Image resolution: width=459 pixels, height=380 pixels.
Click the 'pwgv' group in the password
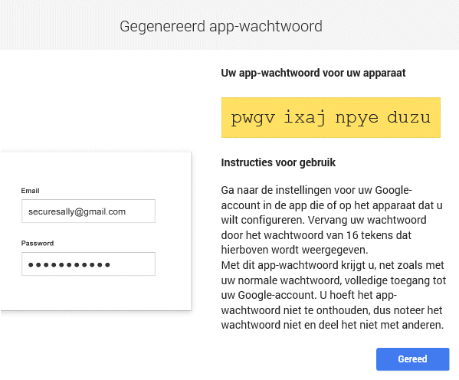coord(253,118)
